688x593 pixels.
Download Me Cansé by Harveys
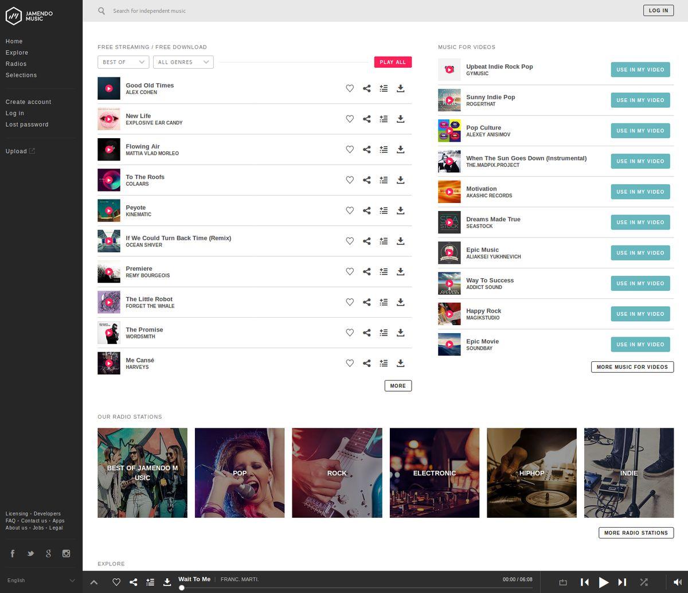401,363
